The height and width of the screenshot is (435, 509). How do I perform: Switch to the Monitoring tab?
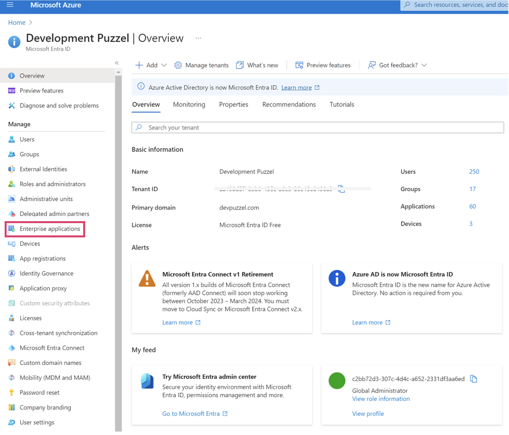[x=189, y=104]
